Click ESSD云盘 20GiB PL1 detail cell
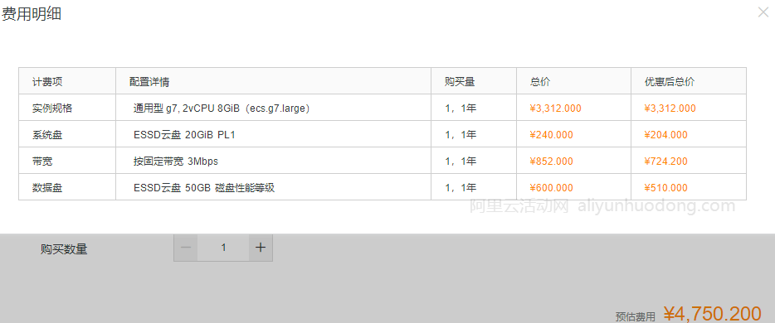Image resolution: width=775 pixels, height=323 pixels. [184, 135]
